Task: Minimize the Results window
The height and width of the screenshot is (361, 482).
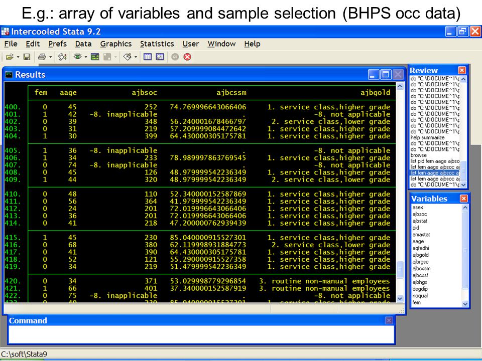Action: [x=374, y=75]
